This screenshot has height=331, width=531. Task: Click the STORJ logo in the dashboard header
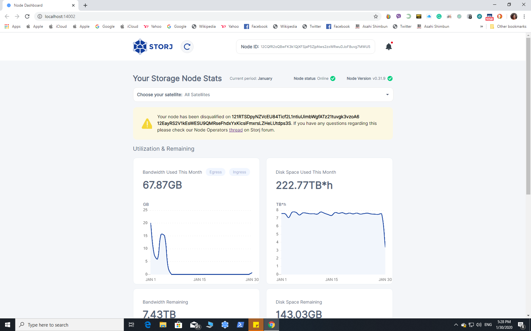[153, 46]
